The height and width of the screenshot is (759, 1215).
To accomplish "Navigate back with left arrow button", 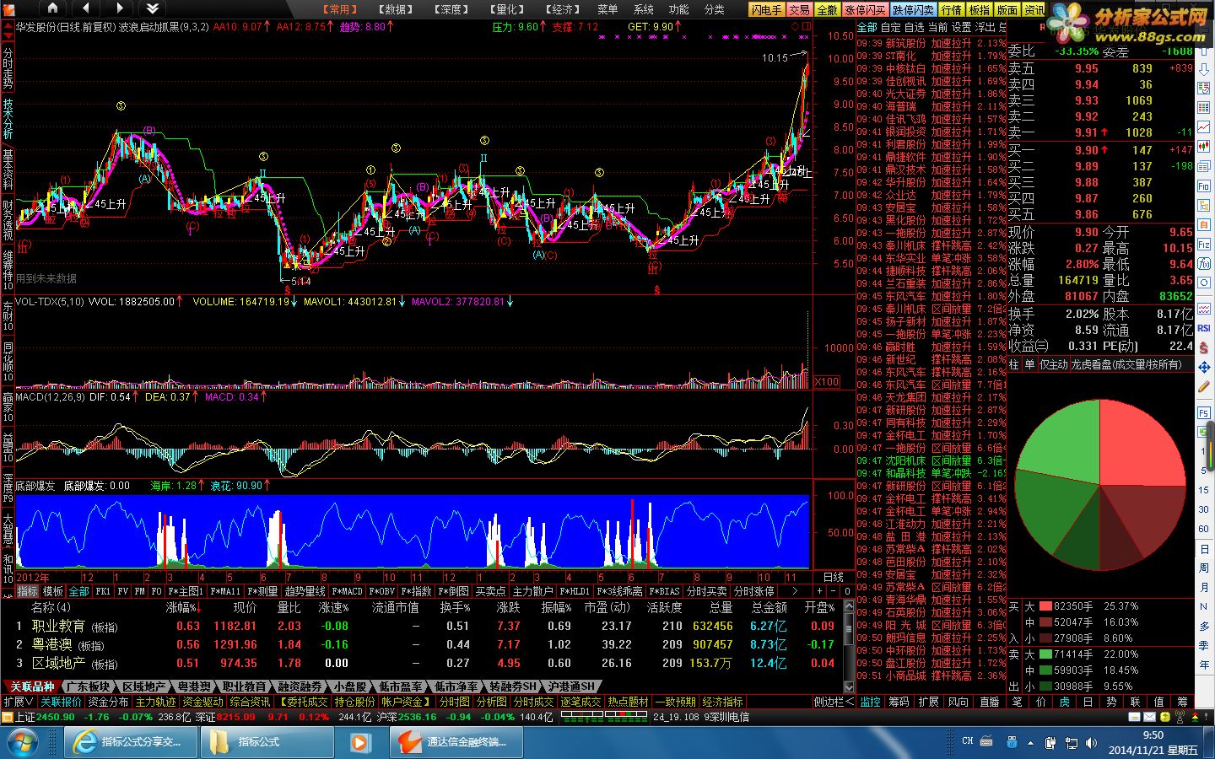I will (x=88, y=8).
